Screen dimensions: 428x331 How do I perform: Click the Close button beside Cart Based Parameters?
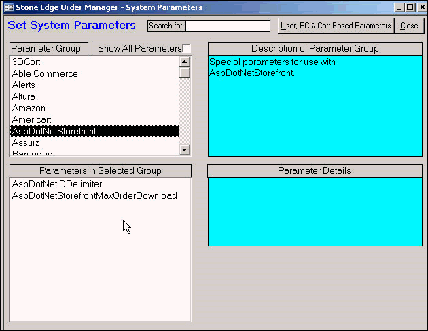point(409,26)
